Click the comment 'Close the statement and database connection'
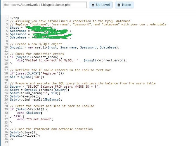The image size is (196, 146). [51, 129]
